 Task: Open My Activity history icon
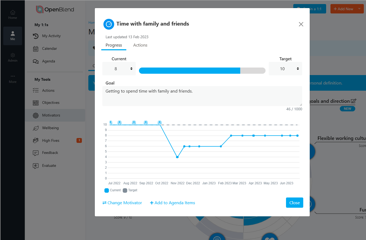[36, 36]
